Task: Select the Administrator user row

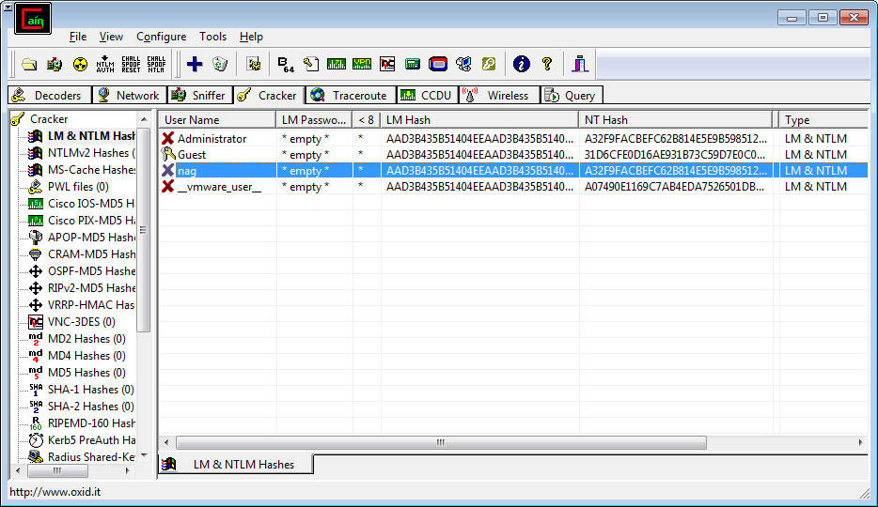Action: click(212, 139)
